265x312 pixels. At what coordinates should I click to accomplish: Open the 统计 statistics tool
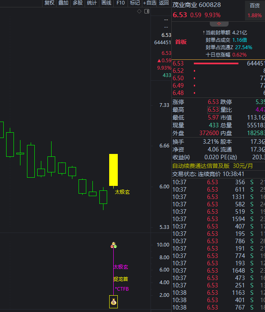(92, 3)
